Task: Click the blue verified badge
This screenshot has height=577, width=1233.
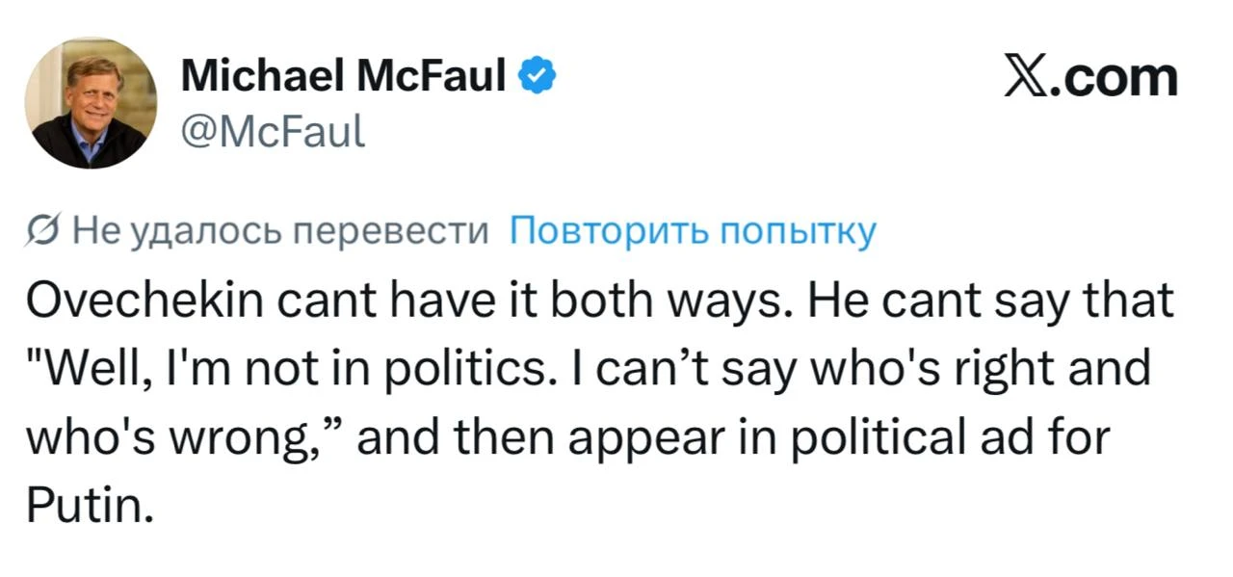Action: coord(538,75)
